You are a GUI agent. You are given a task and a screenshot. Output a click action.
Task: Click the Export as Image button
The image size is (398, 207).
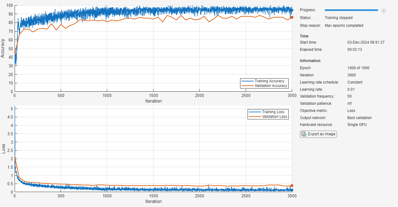click(318, 134)
